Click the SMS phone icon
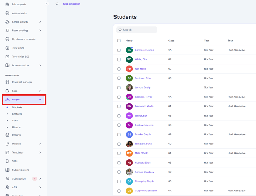Screen dimensions: 256x196 tap(7, 161)
